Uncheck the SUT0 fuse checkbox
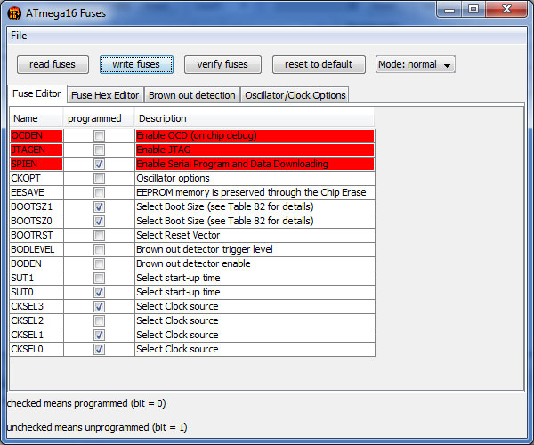This screenshot has width=534, height=445. coord(99,293)
